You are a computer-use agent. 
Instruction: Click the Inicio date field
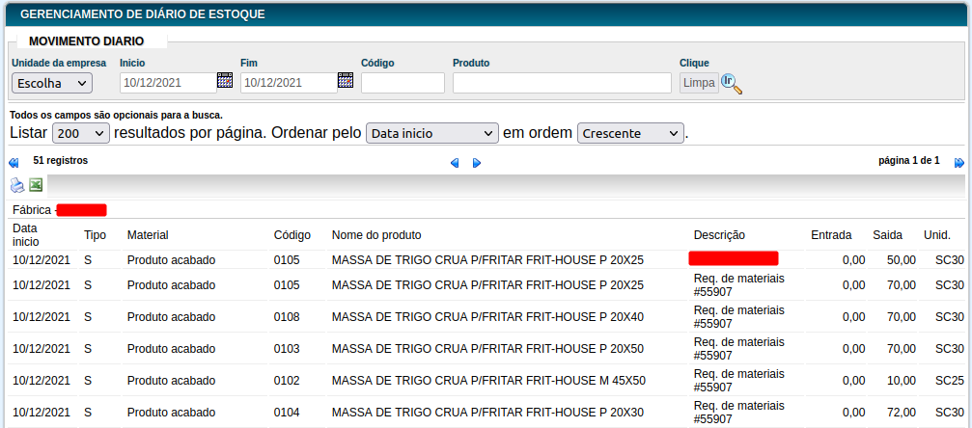tap(167, 83)
